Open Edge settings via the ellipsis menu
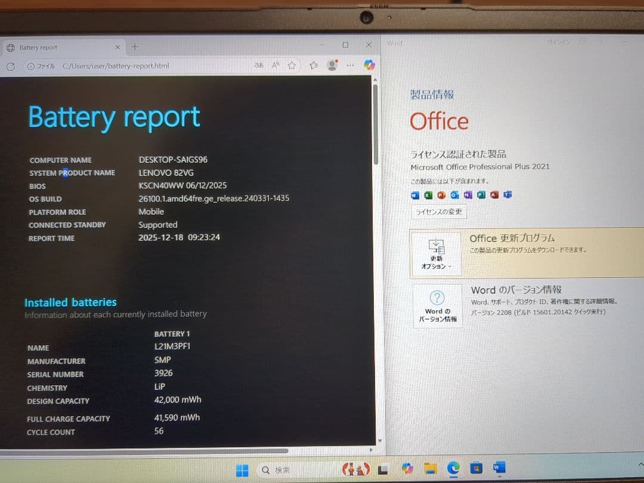 [350, 66]
